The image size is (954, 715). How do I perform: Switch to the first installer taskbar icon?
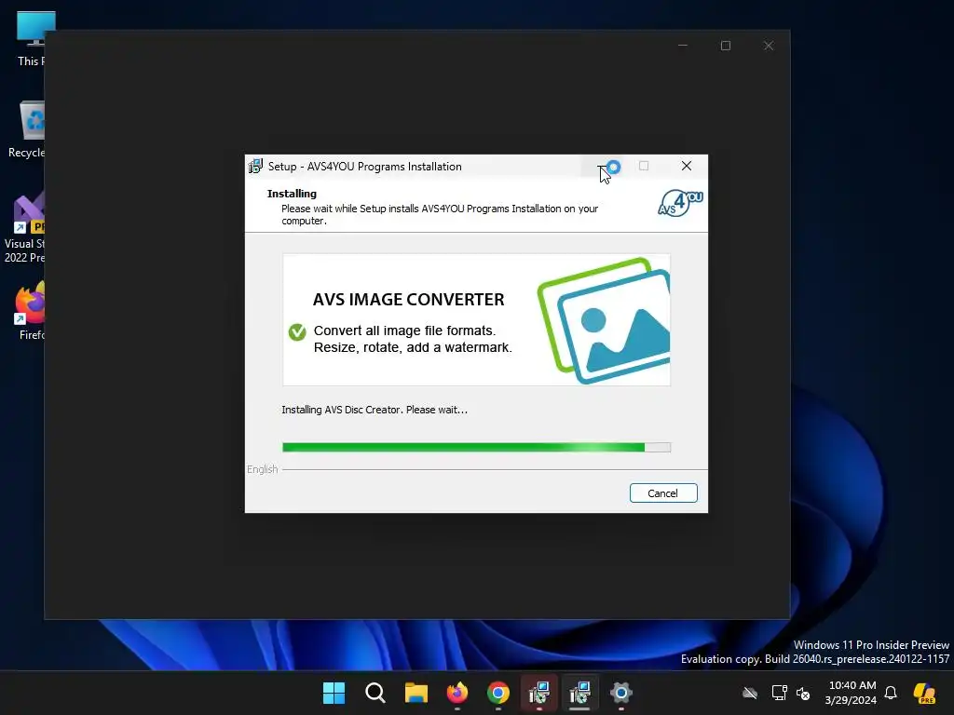(539, 693)
